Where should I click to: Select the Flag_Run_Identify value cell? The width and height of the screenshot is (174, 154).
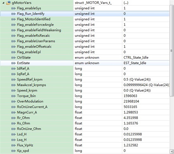coord(146,14)
